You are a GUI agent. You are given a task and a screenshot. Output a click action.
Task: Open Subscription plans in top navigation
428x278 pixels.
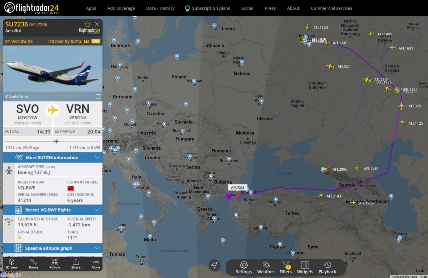(207, 8)
